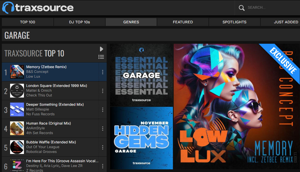Play all Top 10 tracks
This screenshot has height=172, width=300.
point(101,49)
